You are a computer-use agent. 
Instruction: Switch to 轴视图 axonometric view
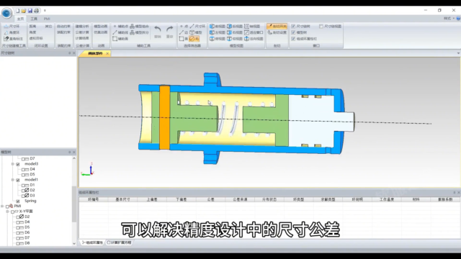coord(252,26)
